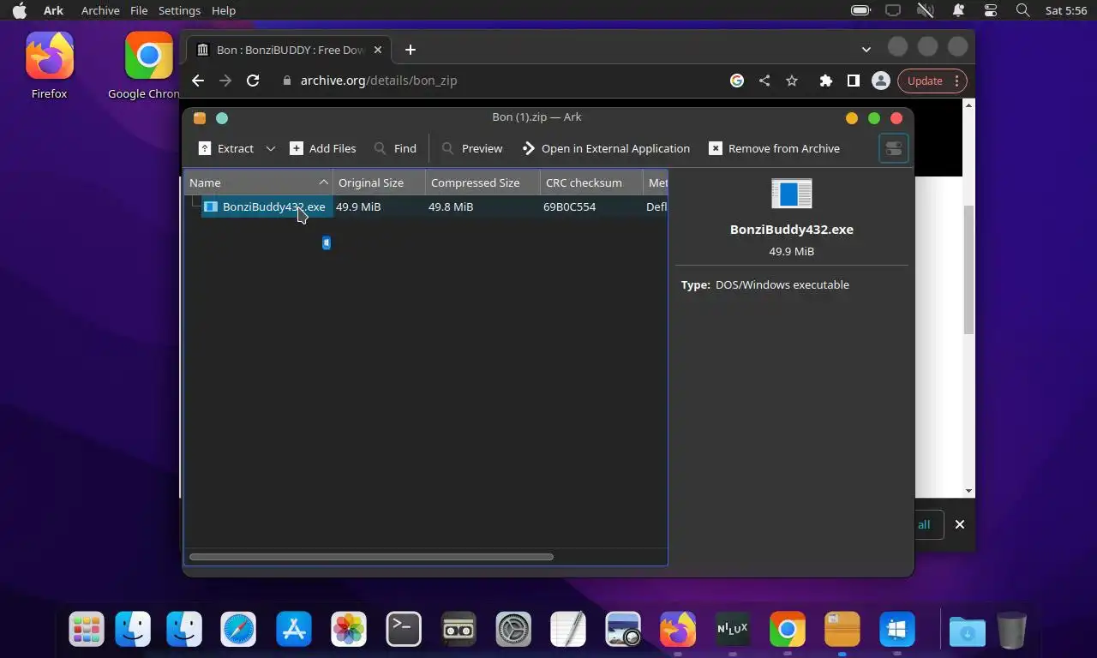Open the Downloads folder in dock
The width and height of the screenshot is (1097, 658).
tap(967, 631)
